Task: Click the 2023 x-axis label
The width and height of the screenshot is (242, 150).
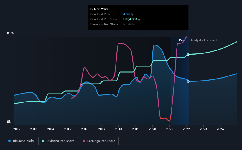Action: tap(203, 129)
